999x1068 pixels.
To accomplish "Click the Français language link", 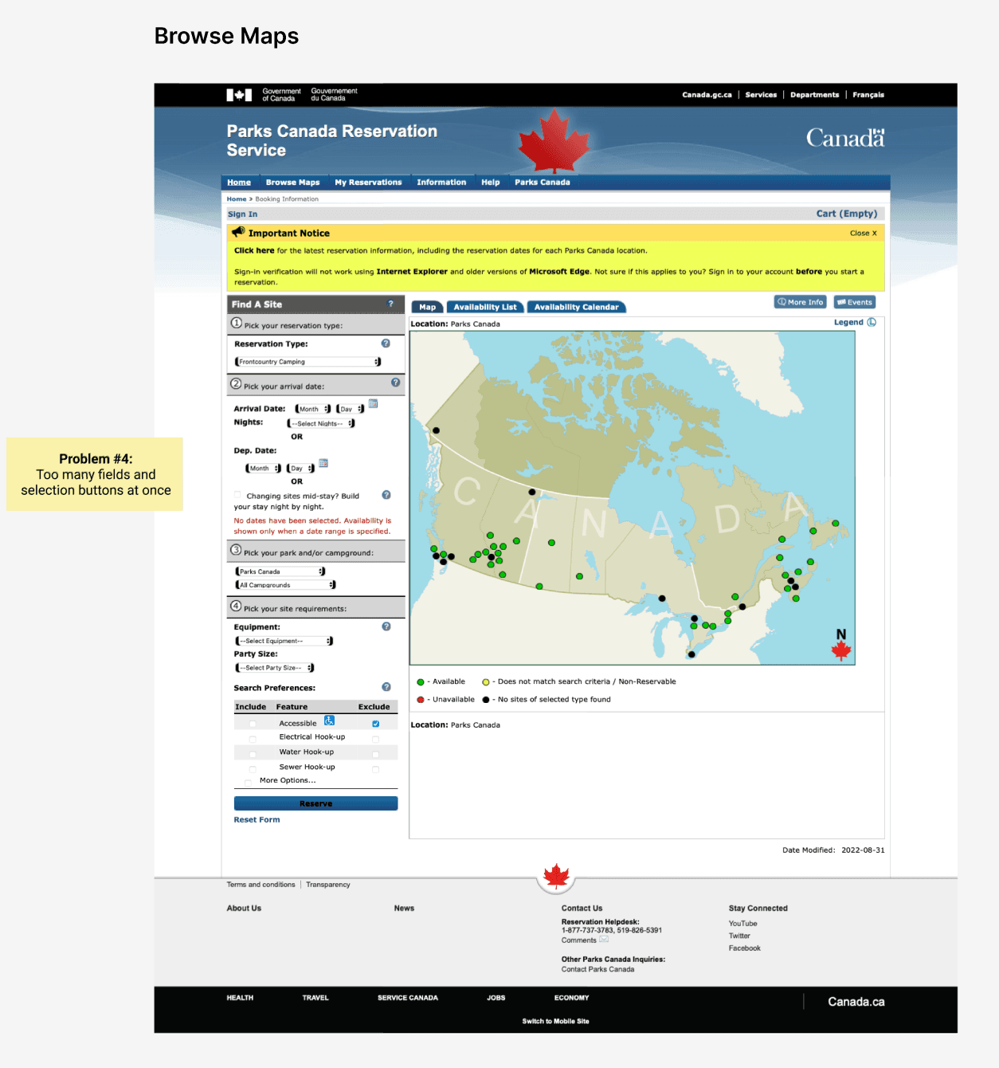I will tap(868, 95).
